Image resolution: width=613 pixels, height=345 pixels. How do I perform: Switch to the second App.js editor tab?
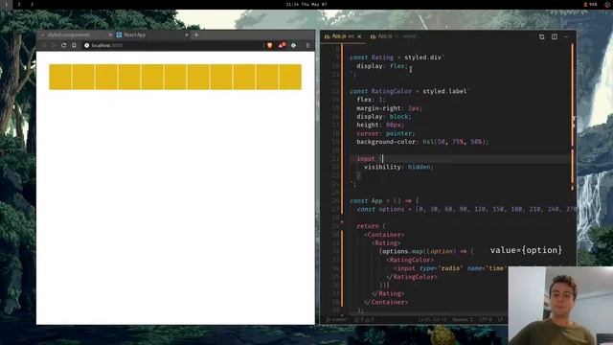click(394, 36)
